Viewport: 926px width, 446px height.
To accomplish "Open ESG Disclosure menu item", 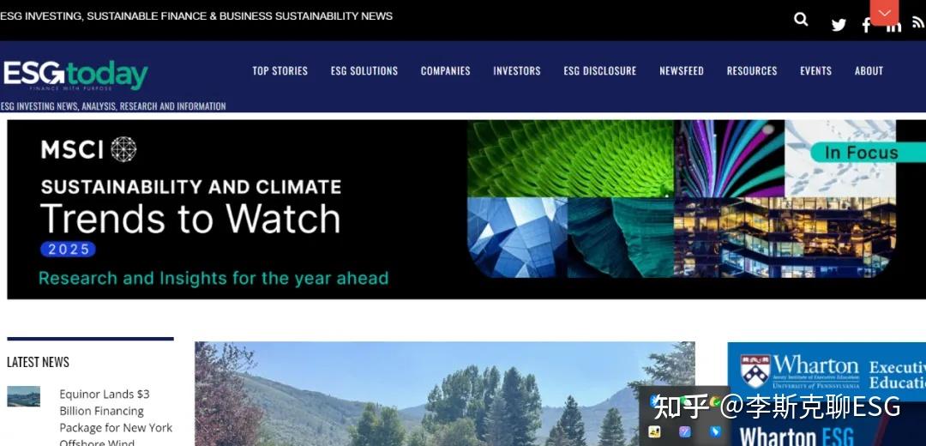I will click(x=600, y=71).
